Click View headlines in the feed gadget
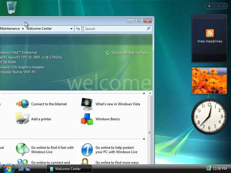 point(210,41)
